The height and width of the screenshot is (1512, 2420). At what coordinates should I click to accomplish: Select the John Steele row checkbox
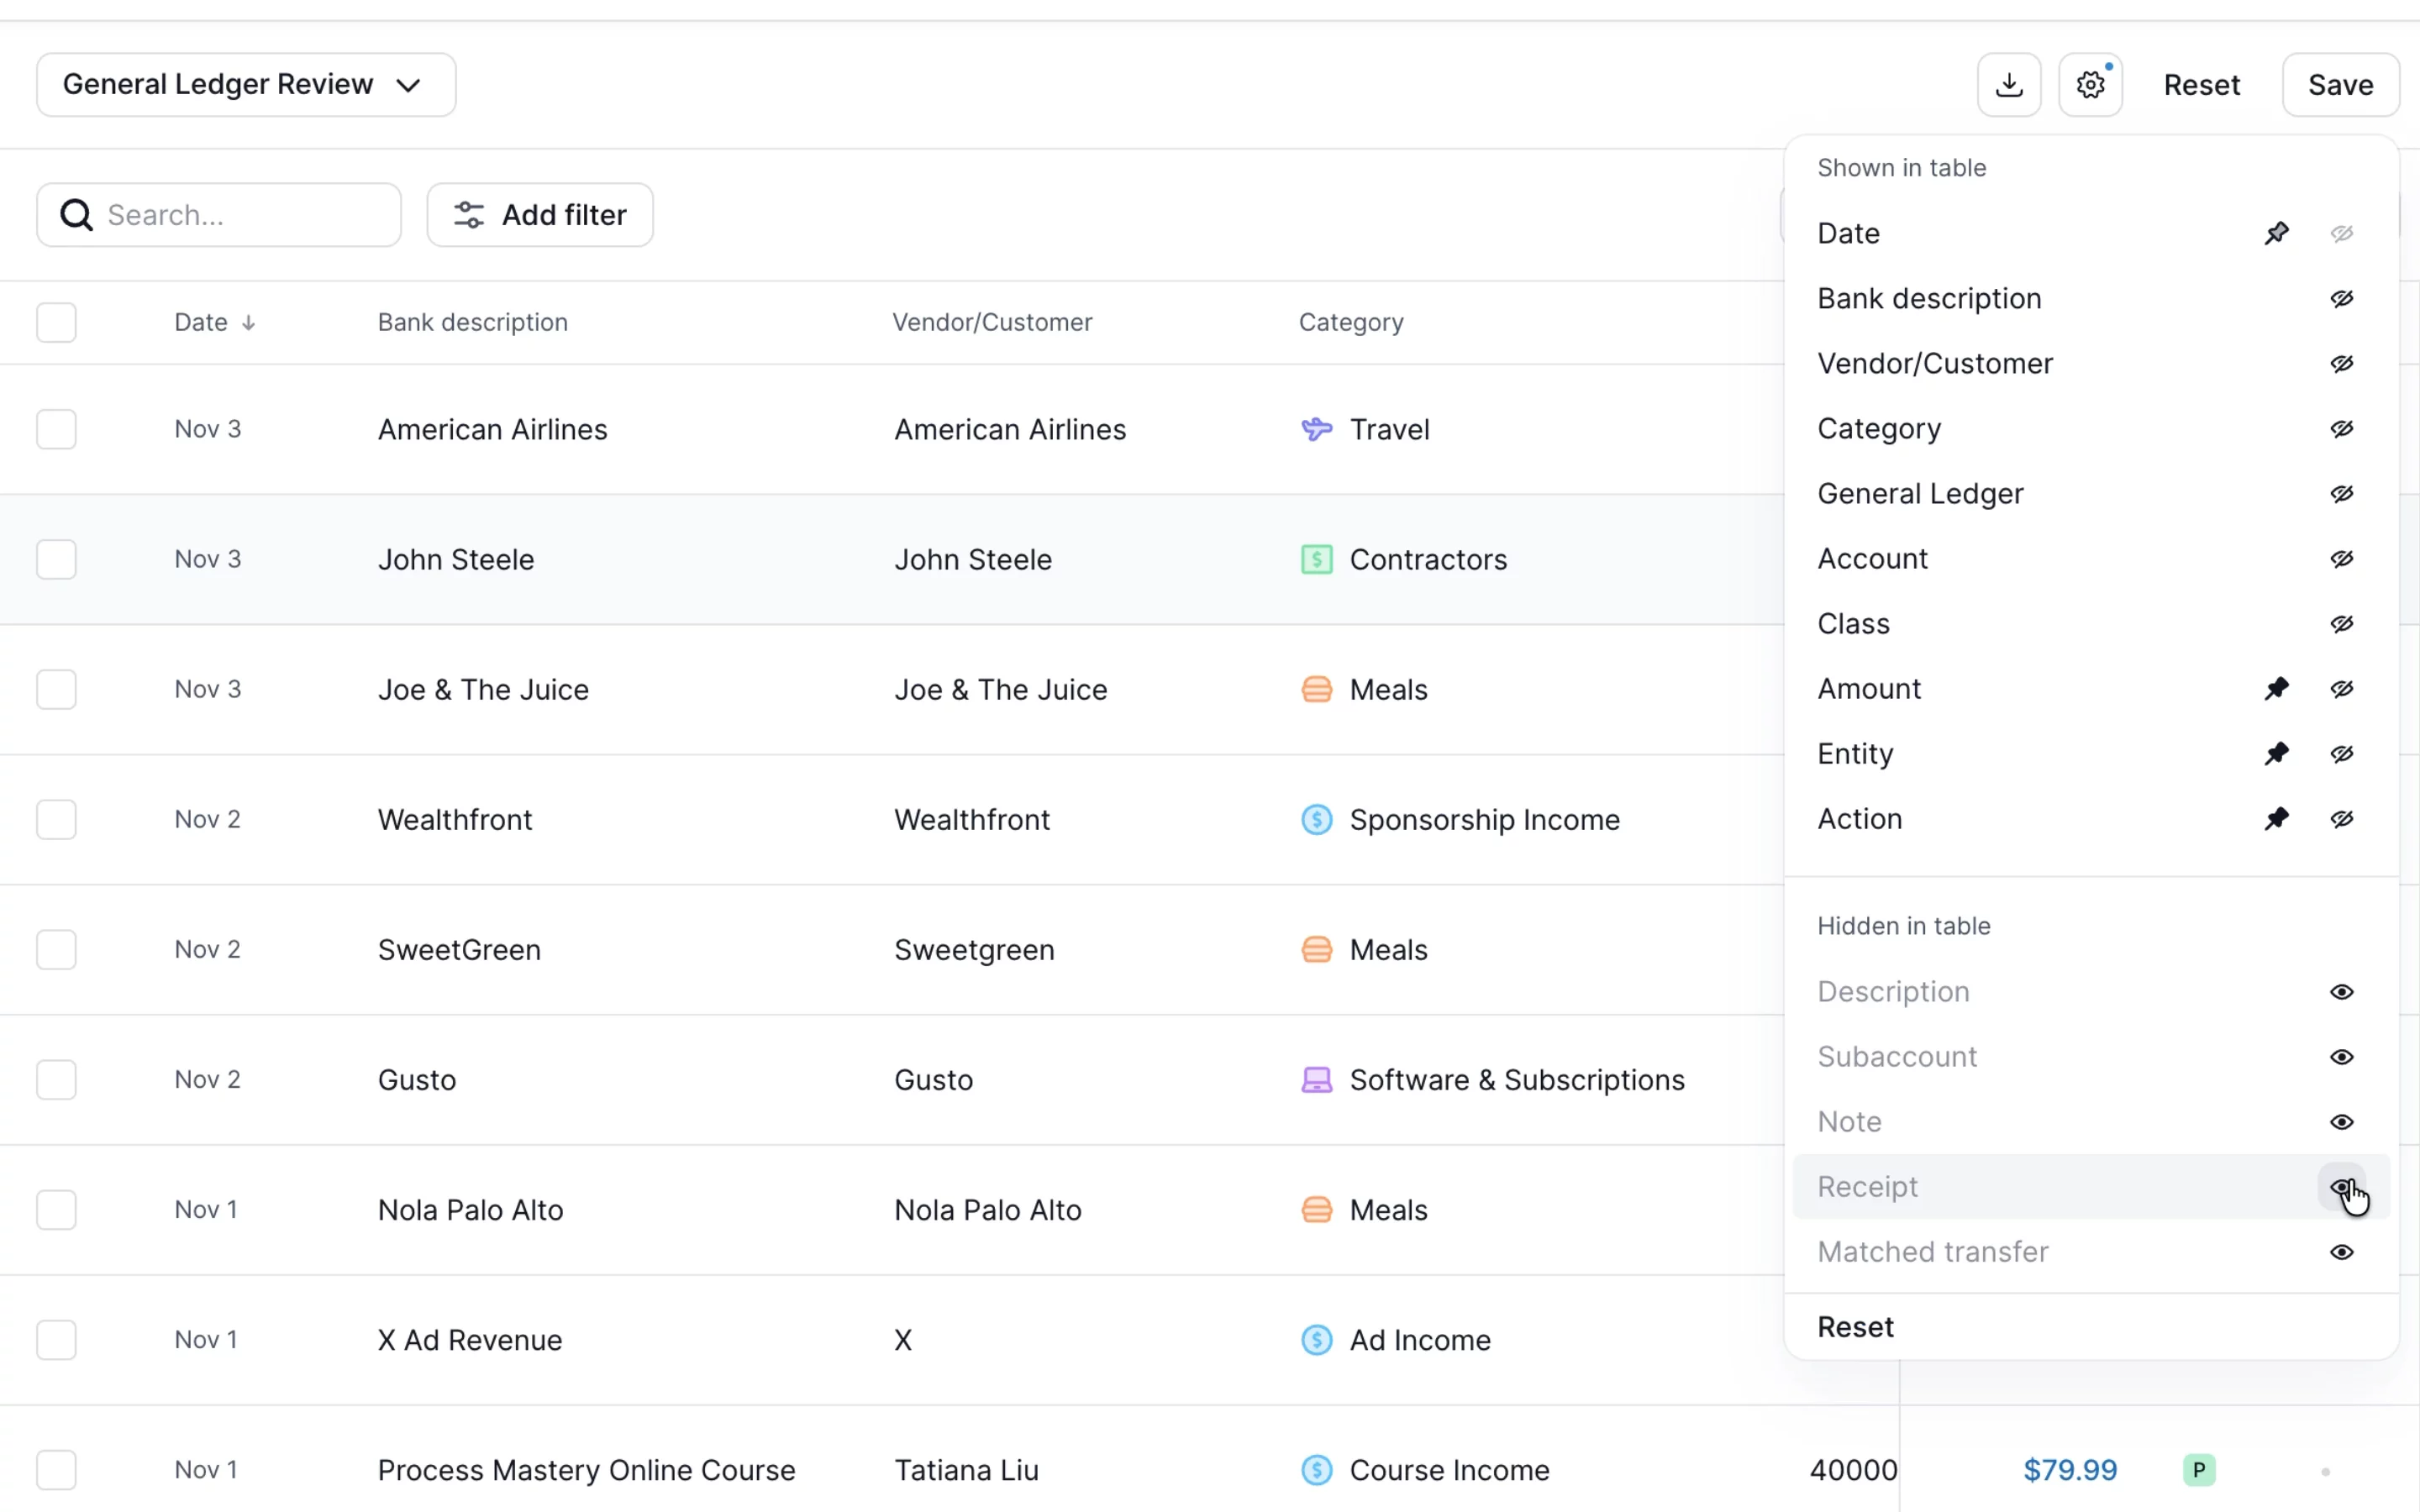56,559
